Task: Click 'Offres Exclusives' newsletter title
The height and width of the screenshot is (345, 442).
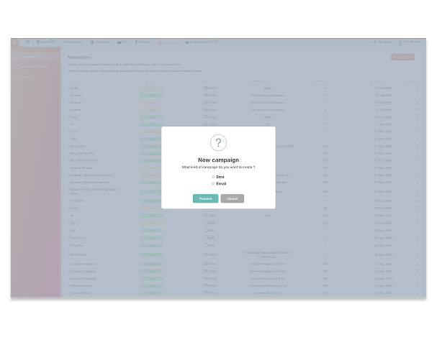Action: pyautogui.click(x=81, y=285)
